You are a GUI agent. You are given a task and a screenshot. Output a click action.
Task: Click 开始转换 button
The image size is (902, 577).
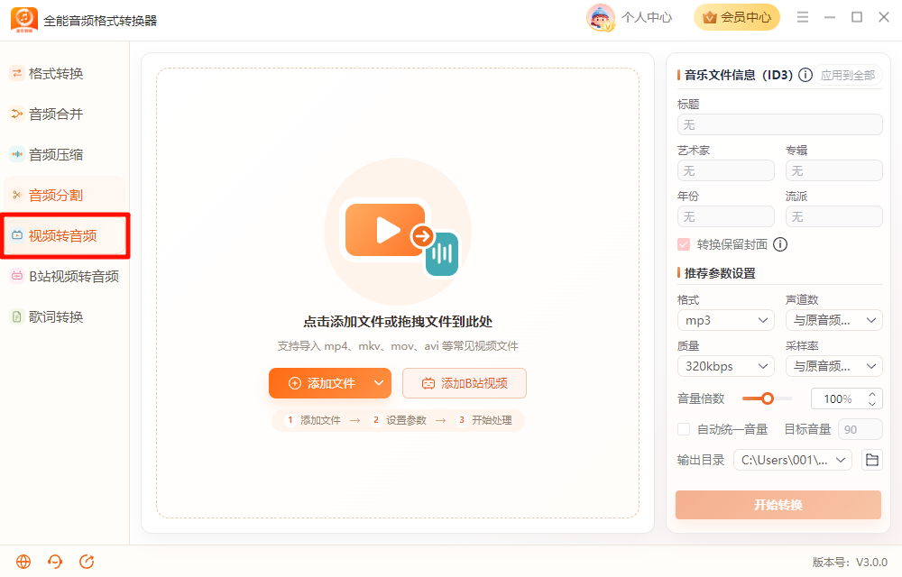pyautogui.click(x=778, y=505)
